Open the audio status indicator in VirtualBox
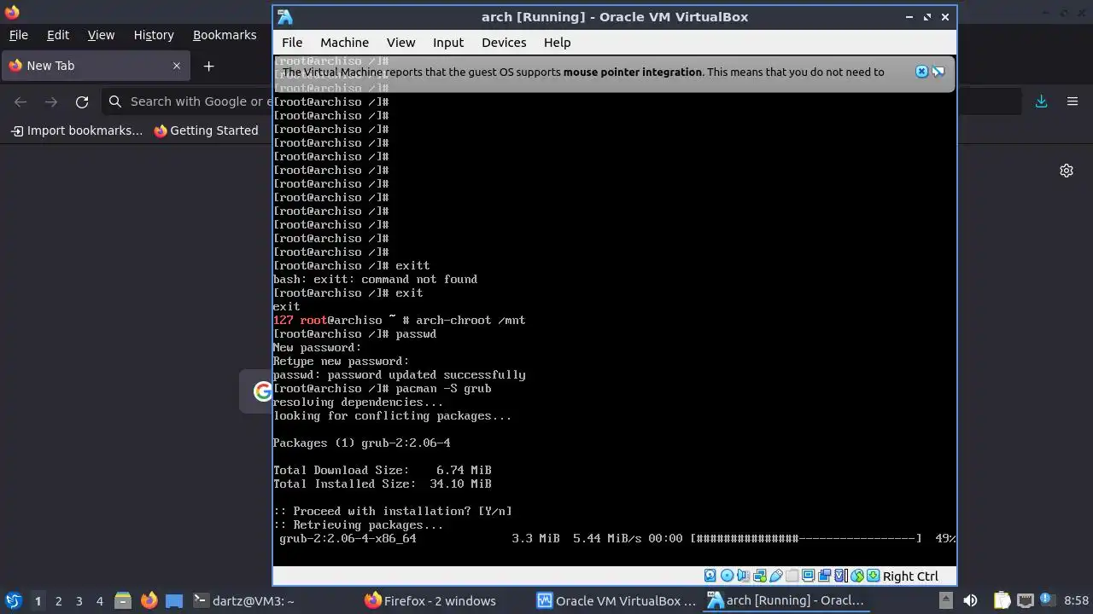1093x614 pixels. (744, 576)
